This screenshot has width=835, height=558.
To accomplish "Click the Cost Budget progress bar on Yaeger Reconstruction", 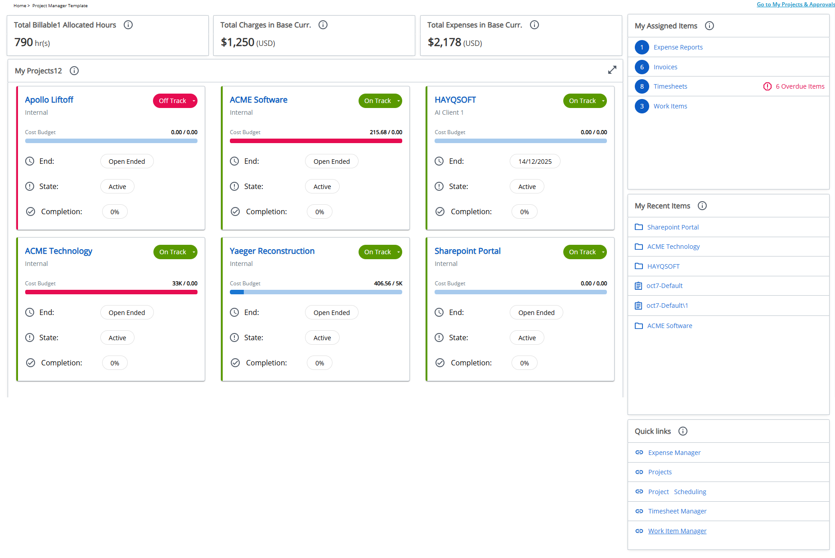I will 316,292.
